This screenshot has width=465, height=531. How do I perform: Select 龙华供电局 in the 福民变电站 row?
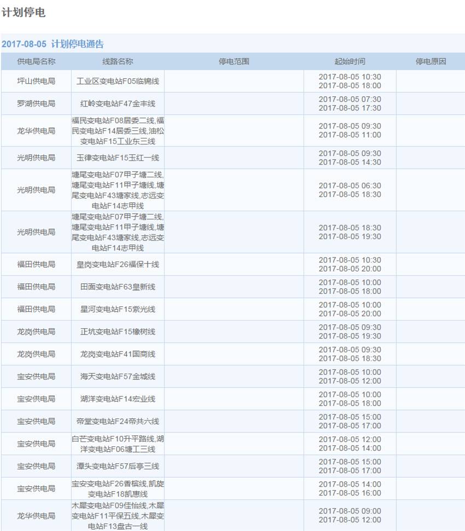click(36, 131)
